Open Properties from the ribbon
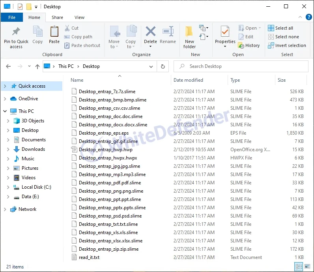Image resolution: width=314 pixels, height=272 pixels. [225, 31]
